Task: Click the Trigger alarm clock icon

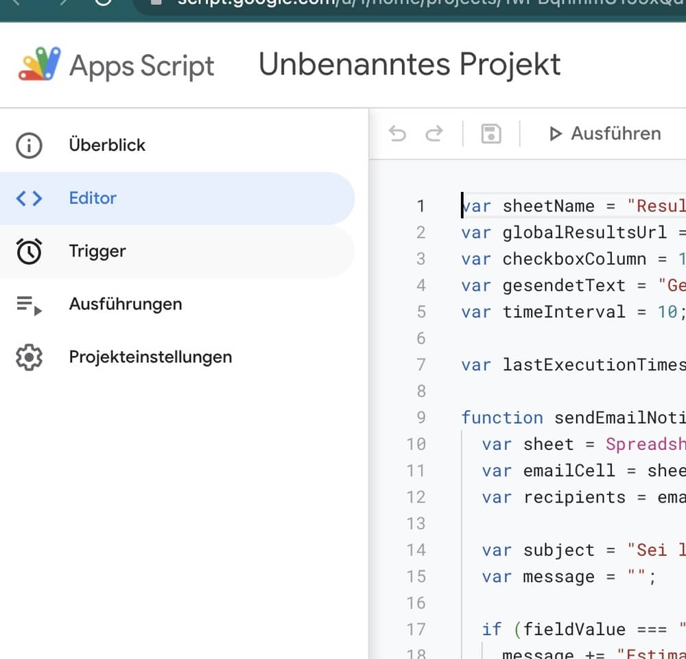Action: (29, 251)
